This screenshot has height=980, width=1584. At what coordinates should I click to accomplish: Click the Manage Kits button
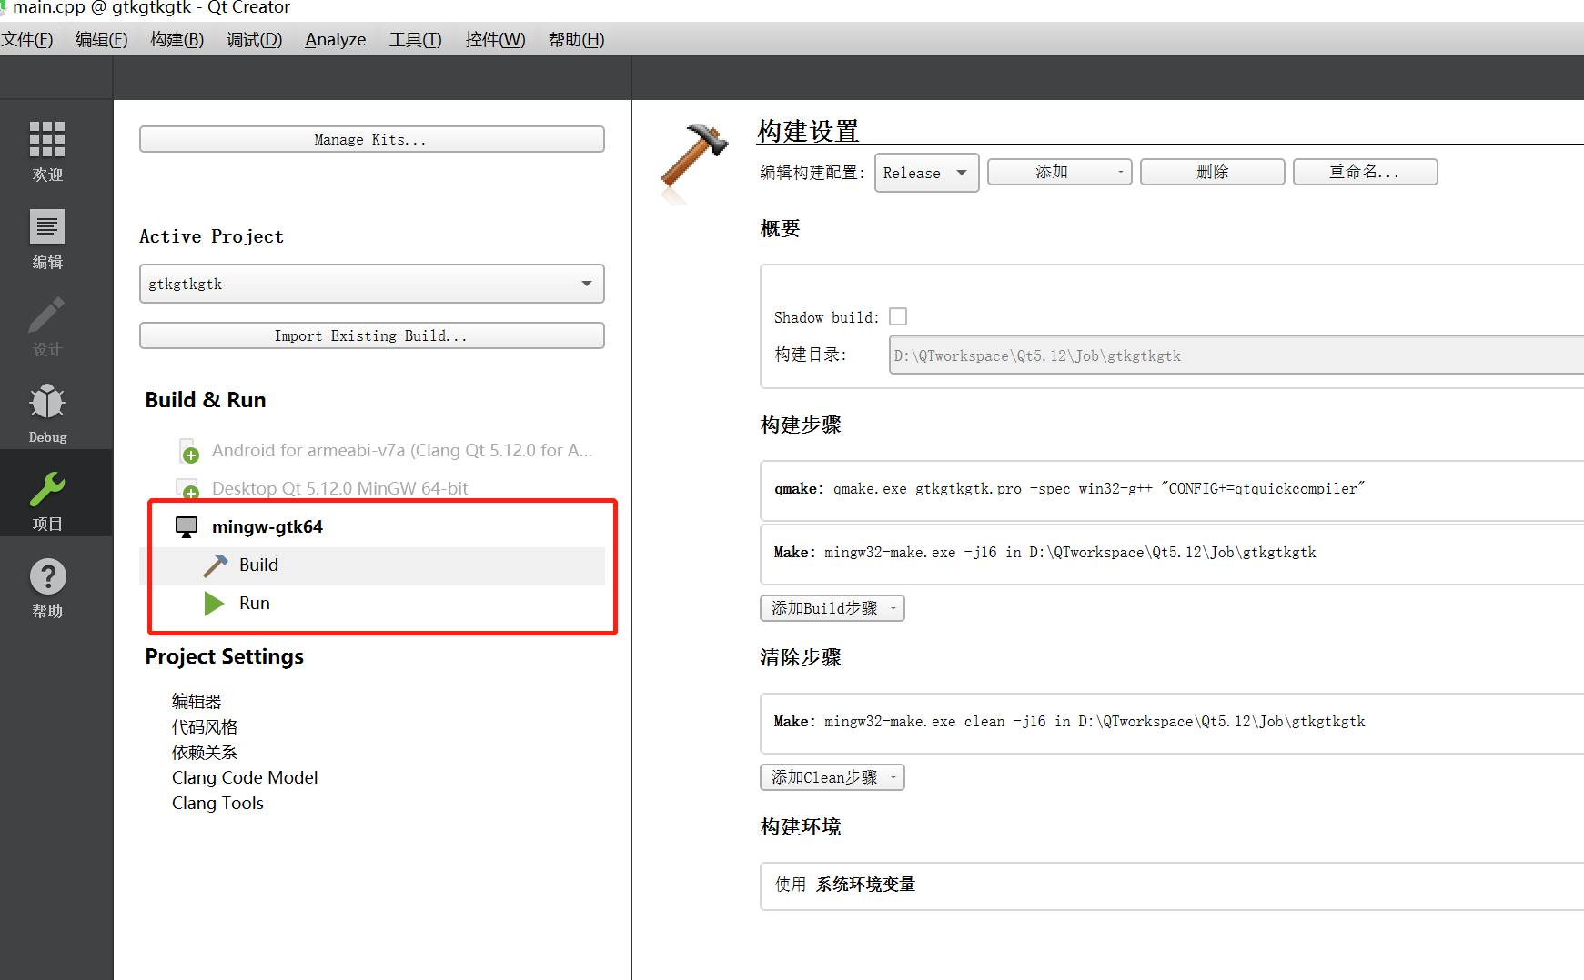coord(370,138)
